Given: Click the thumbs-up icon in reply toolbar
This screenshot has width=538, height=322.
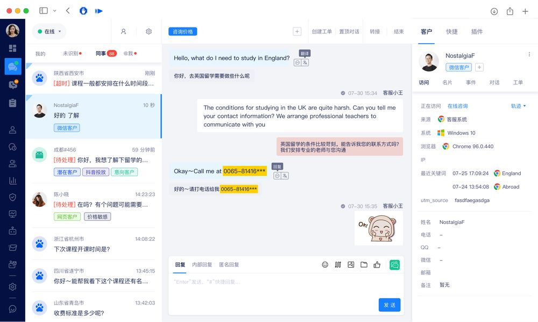Looking at the screenshot, I should point(377,264).
